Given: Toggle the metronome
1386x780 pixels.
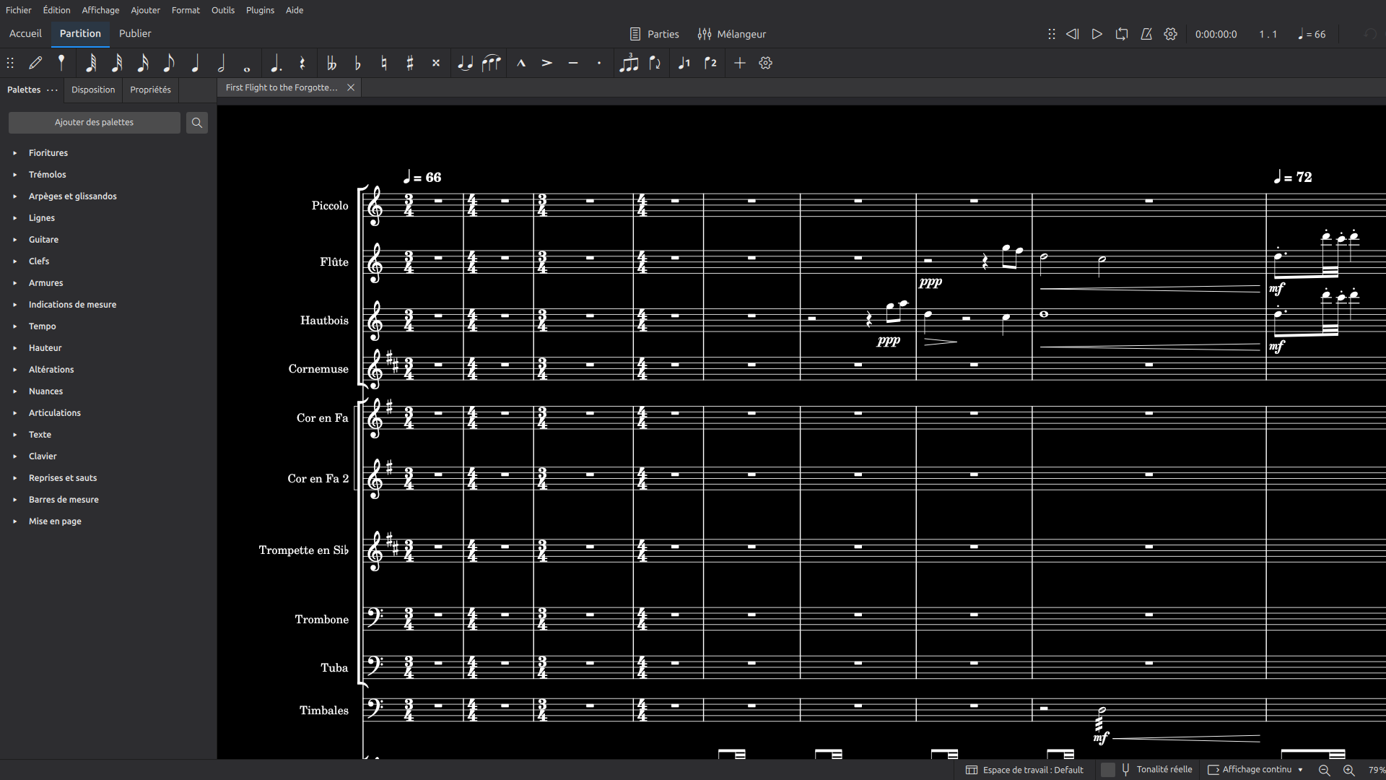Looking at the screenshot, I should point(1146,34).
